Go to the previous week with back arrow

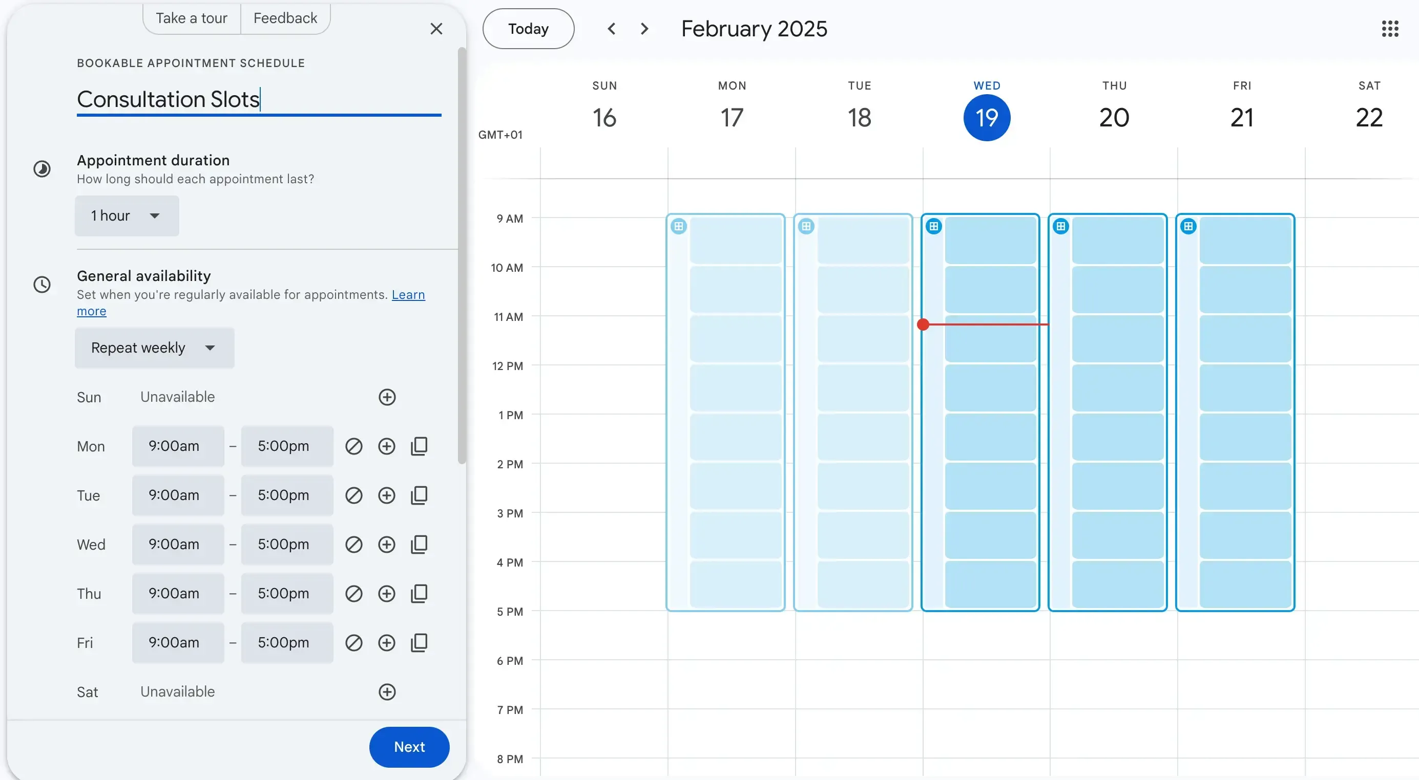612,28
